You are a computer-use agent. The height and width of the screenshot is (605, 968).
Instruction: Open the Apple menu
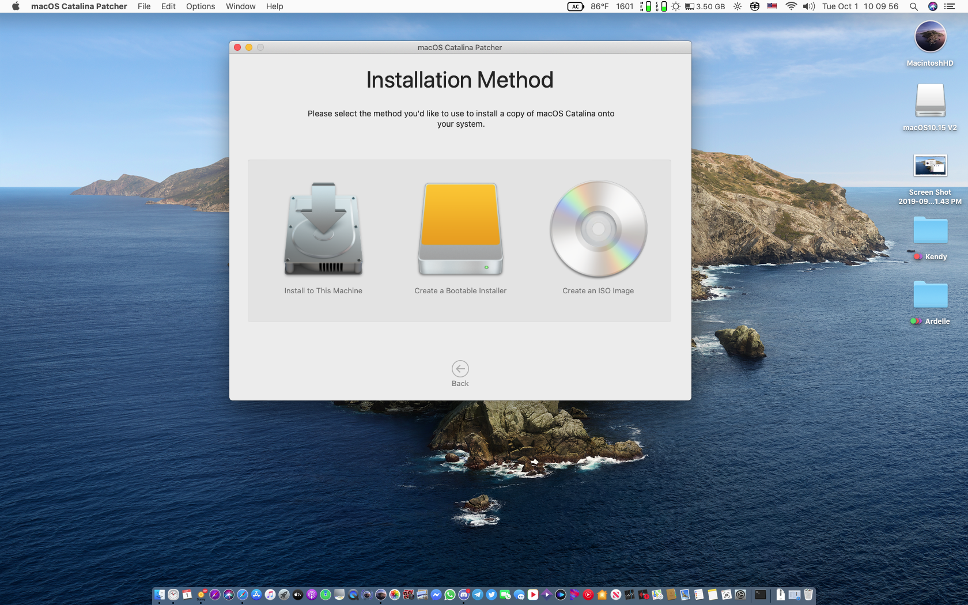tap(16, 6)
